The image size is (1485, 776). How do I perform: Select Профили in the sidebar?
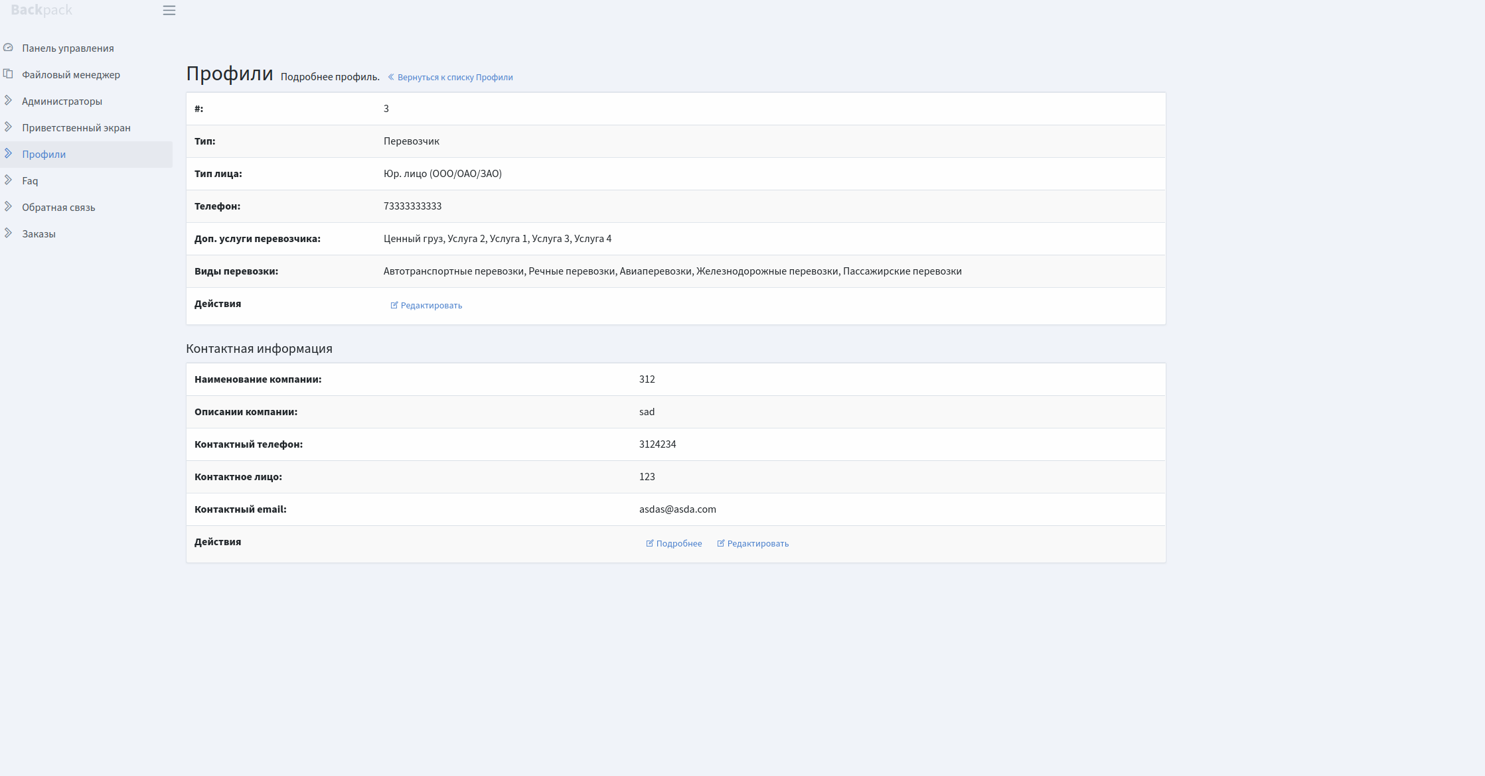pos(44,155)
